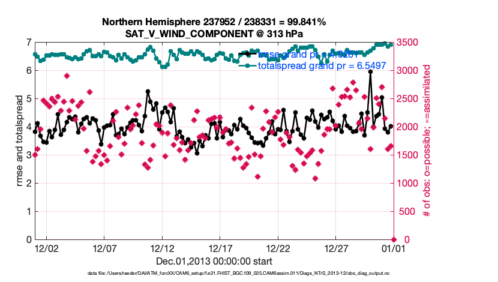
Task: Click the 01/01 x-axis tick label
Action: pyautogui.click(x=392, y=248)
